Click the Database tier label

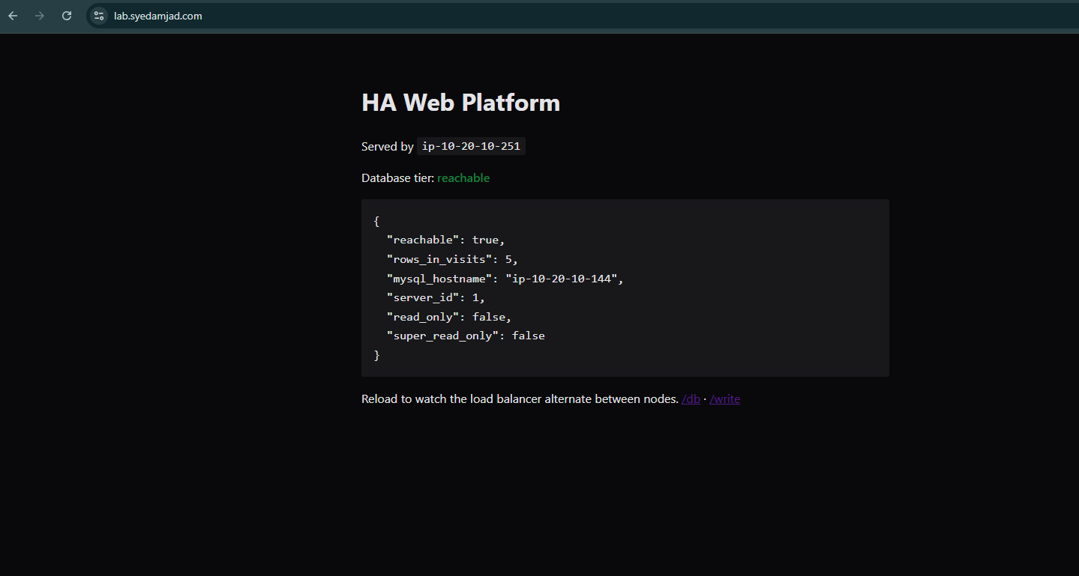point(397,178)
